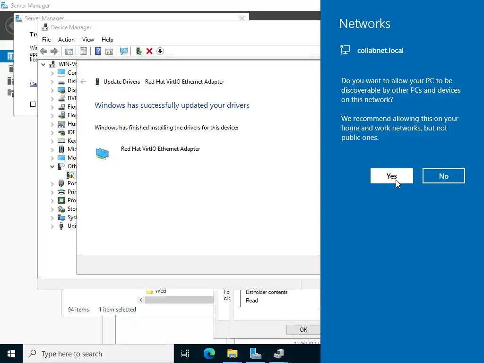Click Update device driver toolbar icon
This screenshot has height=363, width=484.
tap(138, 51)
